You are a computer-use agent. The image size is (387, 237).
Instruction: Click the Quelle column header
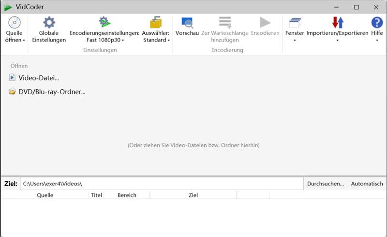pos(45,195)
